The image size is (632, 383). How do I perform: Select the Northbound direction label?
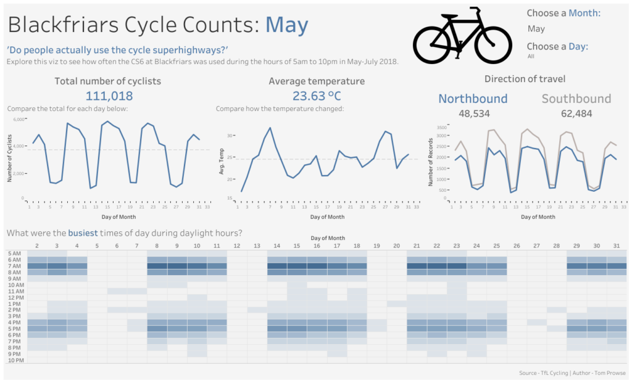(x=473, y=99)
